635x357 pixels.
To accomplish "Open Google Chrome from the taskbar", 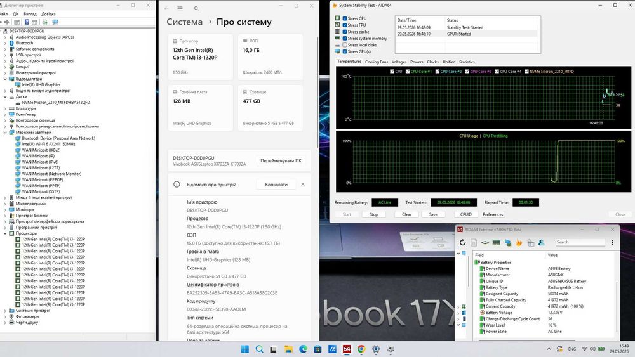I will [x=361, y=349].
